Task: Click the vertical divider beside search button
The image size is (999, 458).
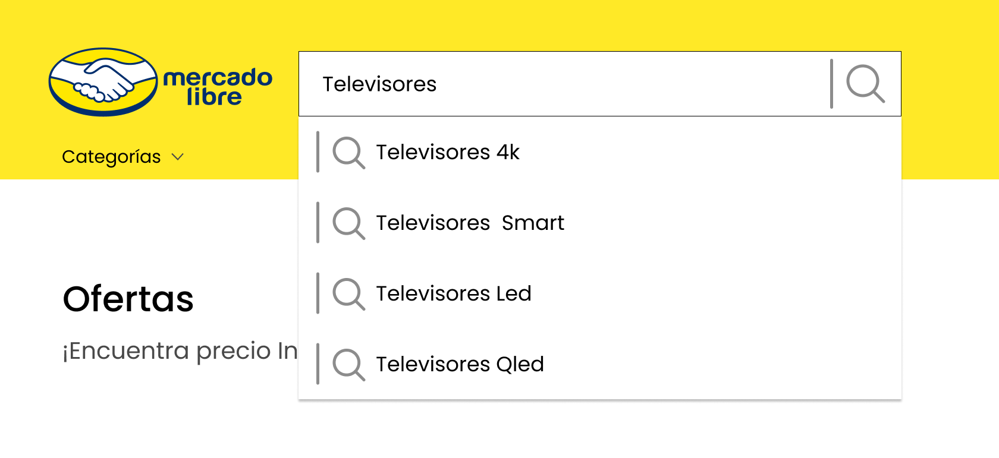Action: click(x=831, y=84)
